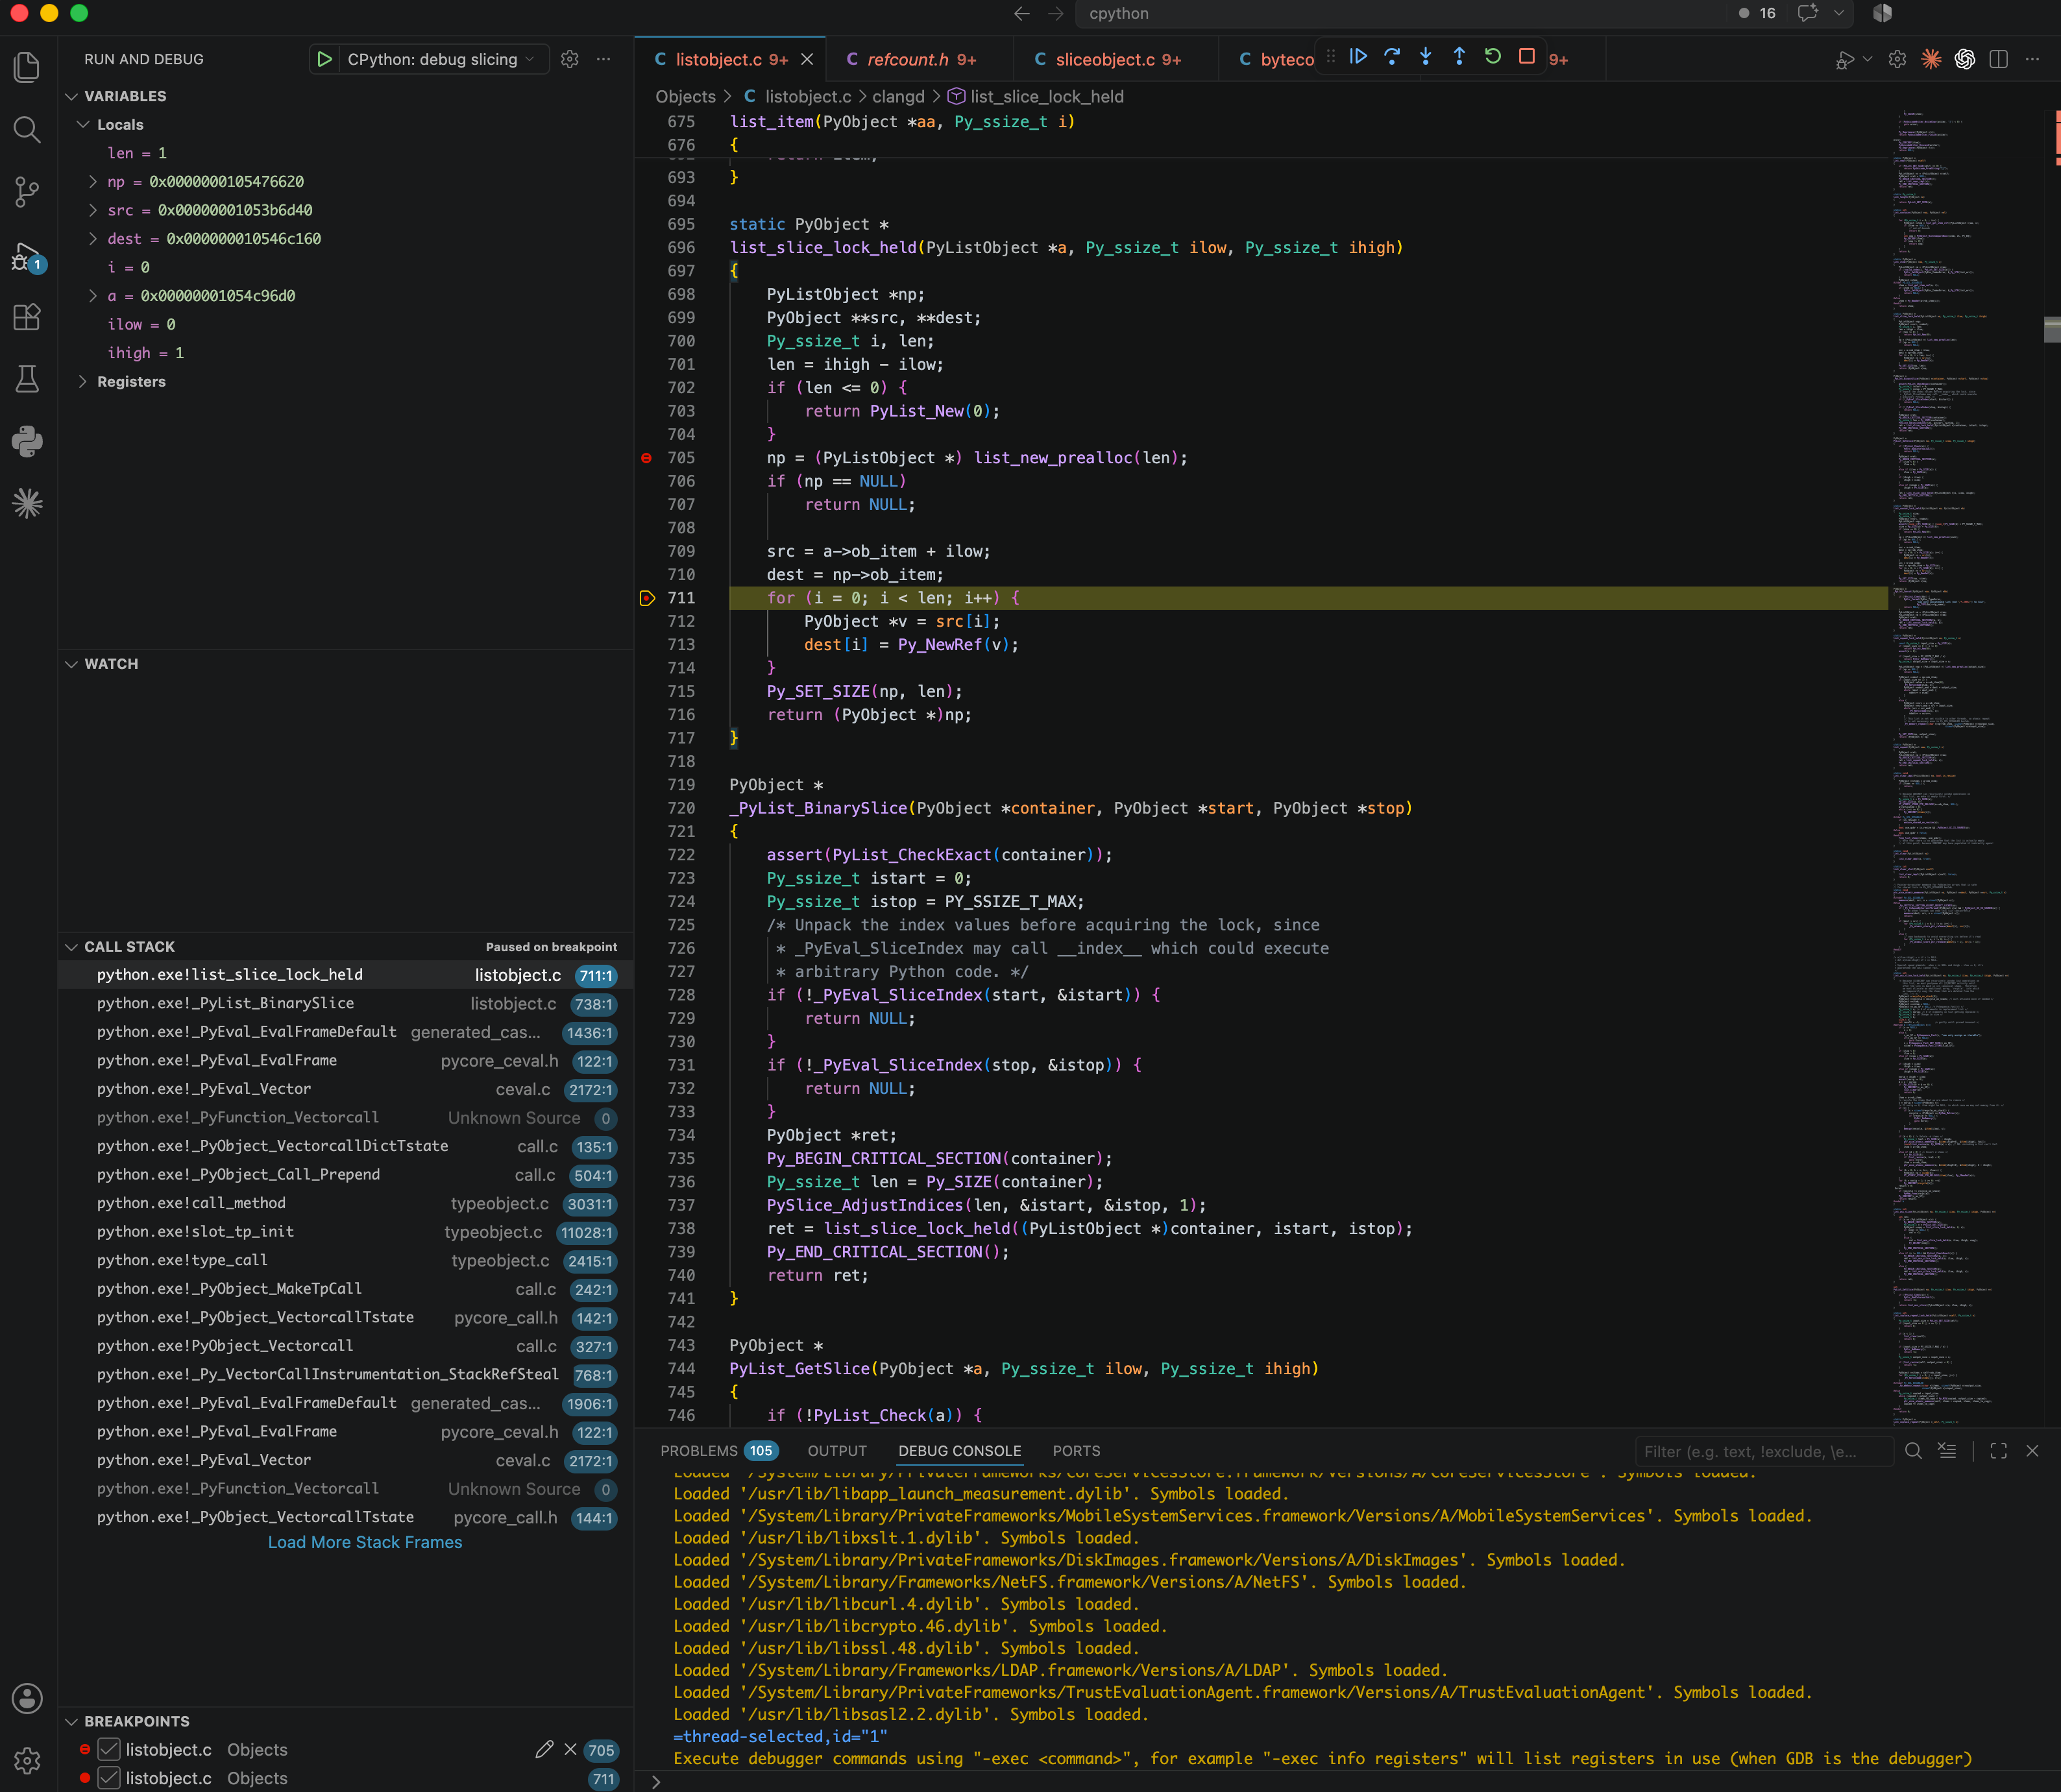Restart the debug session
This screenshot has width=2061, height=1792.
coord(1493,57)
